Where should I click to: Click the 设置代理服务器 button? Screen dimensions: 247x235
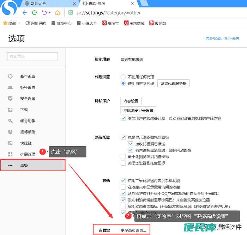[174, 84]
